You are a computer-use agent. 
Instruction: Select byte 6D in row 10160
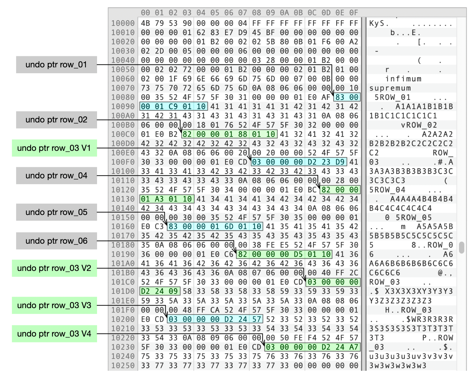229,227
